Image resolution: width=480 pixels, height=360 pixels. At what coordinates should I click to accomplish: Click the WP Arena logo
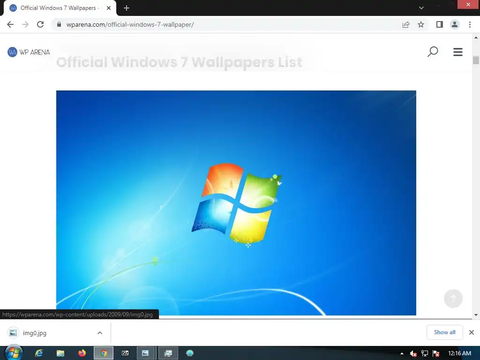coord(29,52)
